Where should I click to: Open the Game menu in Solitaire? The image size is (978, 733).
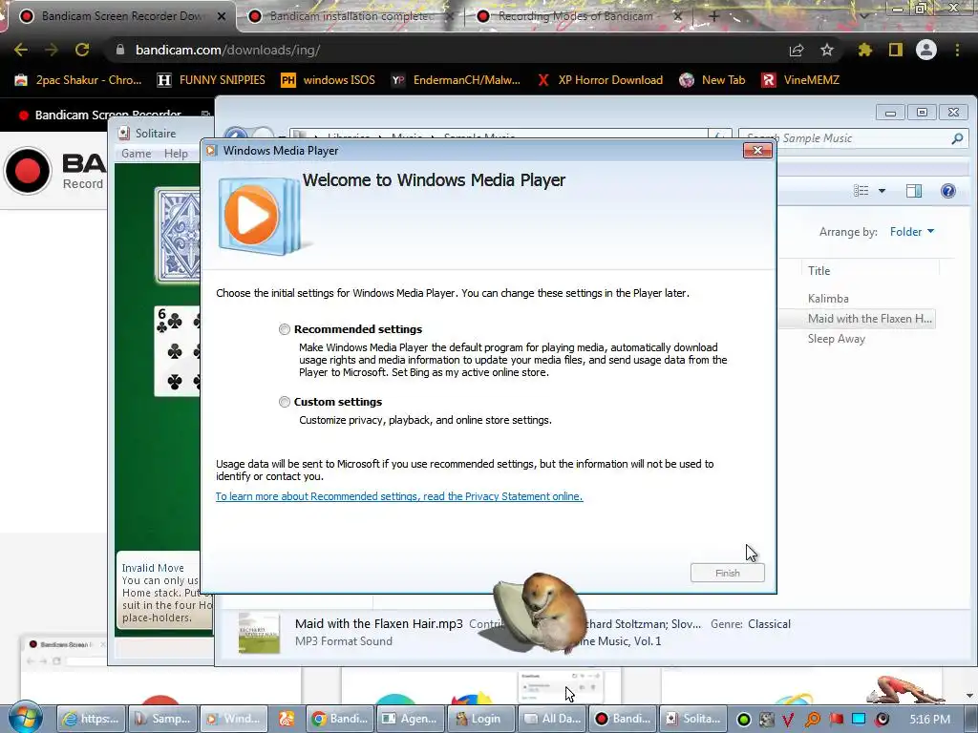pyautogui.click(x=136, y=154)
